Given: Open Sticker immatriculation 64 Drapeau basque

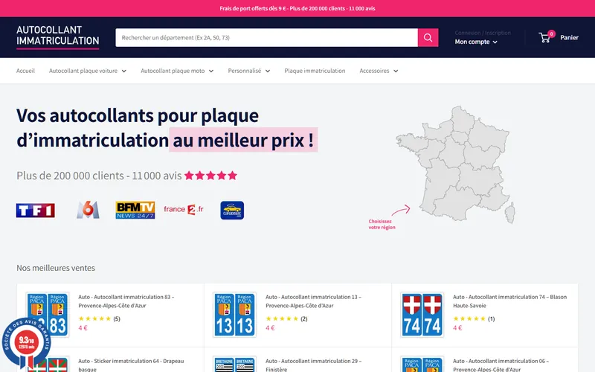Looking at the screenshot, I should [x=131, y=365].
